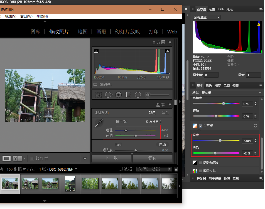Select the graduated filter tool icon
The height and width of the screenshot is (209, 265).
click(x=128, y=95)
